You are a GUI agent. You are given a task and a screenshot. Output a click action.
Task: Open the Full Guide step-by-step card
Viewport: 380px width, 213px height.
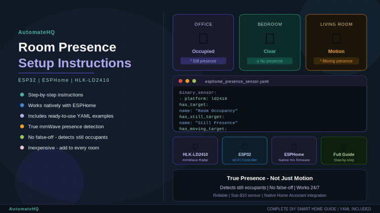click(344, 151)
